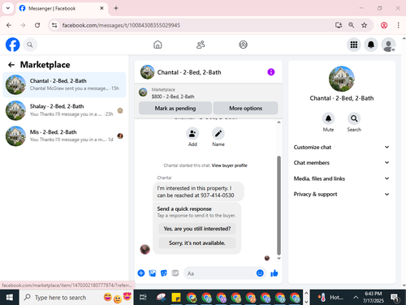Click Add people icon in chat
The image size is (406, 305).
point(192,134)
